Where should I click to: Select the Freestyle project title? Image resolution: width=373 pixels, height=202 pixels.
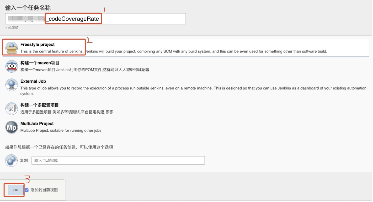pyautogui.click(x=38, y=45)
